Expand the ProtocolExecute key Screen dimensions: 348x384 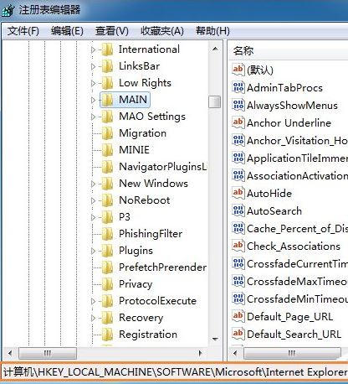pos(93,301)
